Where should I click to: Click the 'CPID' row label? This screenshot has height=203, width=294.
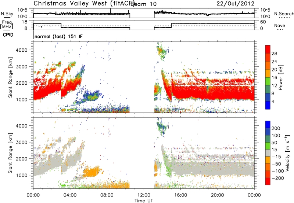8,35
